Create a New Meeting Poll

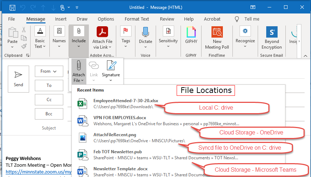click(x=217, y=37)
